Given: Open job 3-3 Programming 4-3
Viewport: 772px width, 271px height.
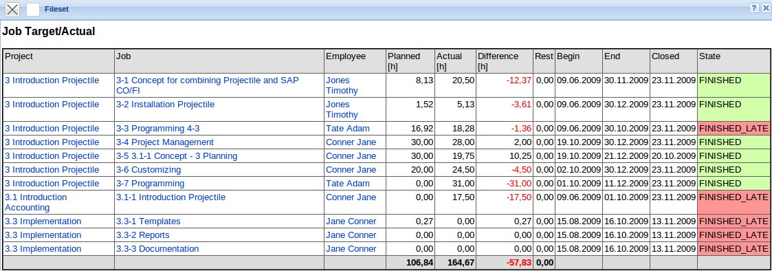Looking at the screenshot, I should tap(157, 129).
